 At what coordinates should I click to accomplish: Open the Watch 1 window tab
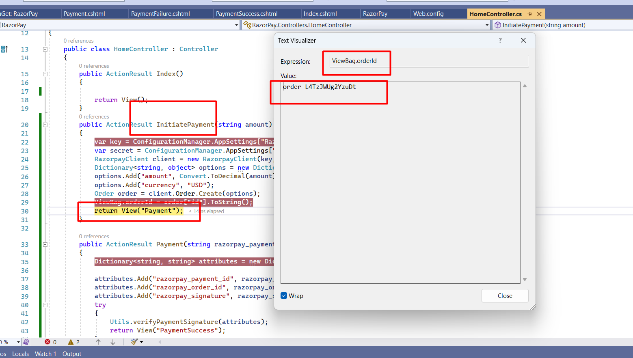point(45,354)
